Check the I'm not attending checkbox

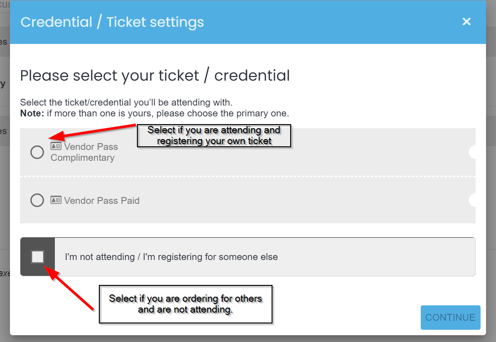(x=38, y=257)
